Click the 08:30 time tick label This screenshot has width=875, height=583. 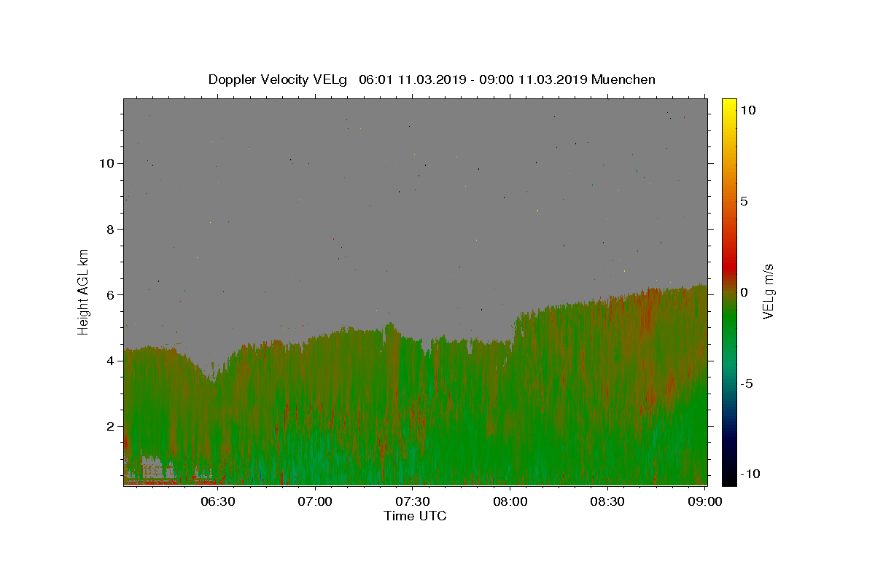click(607, 501)
